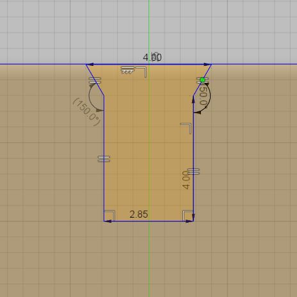Click the perpendicular glyph at the bottom-right corner
297x297 pixels.
(x=188, y=216)
